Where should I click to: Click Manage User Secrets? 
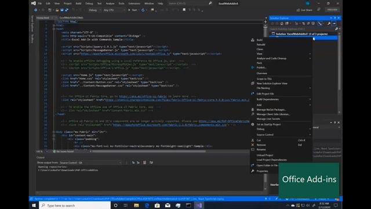point(268,118)
